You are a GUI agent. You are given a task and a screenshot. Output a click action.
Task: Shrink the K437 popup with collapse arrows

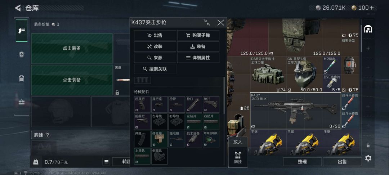pyautogui.click(x=207, y=23)
